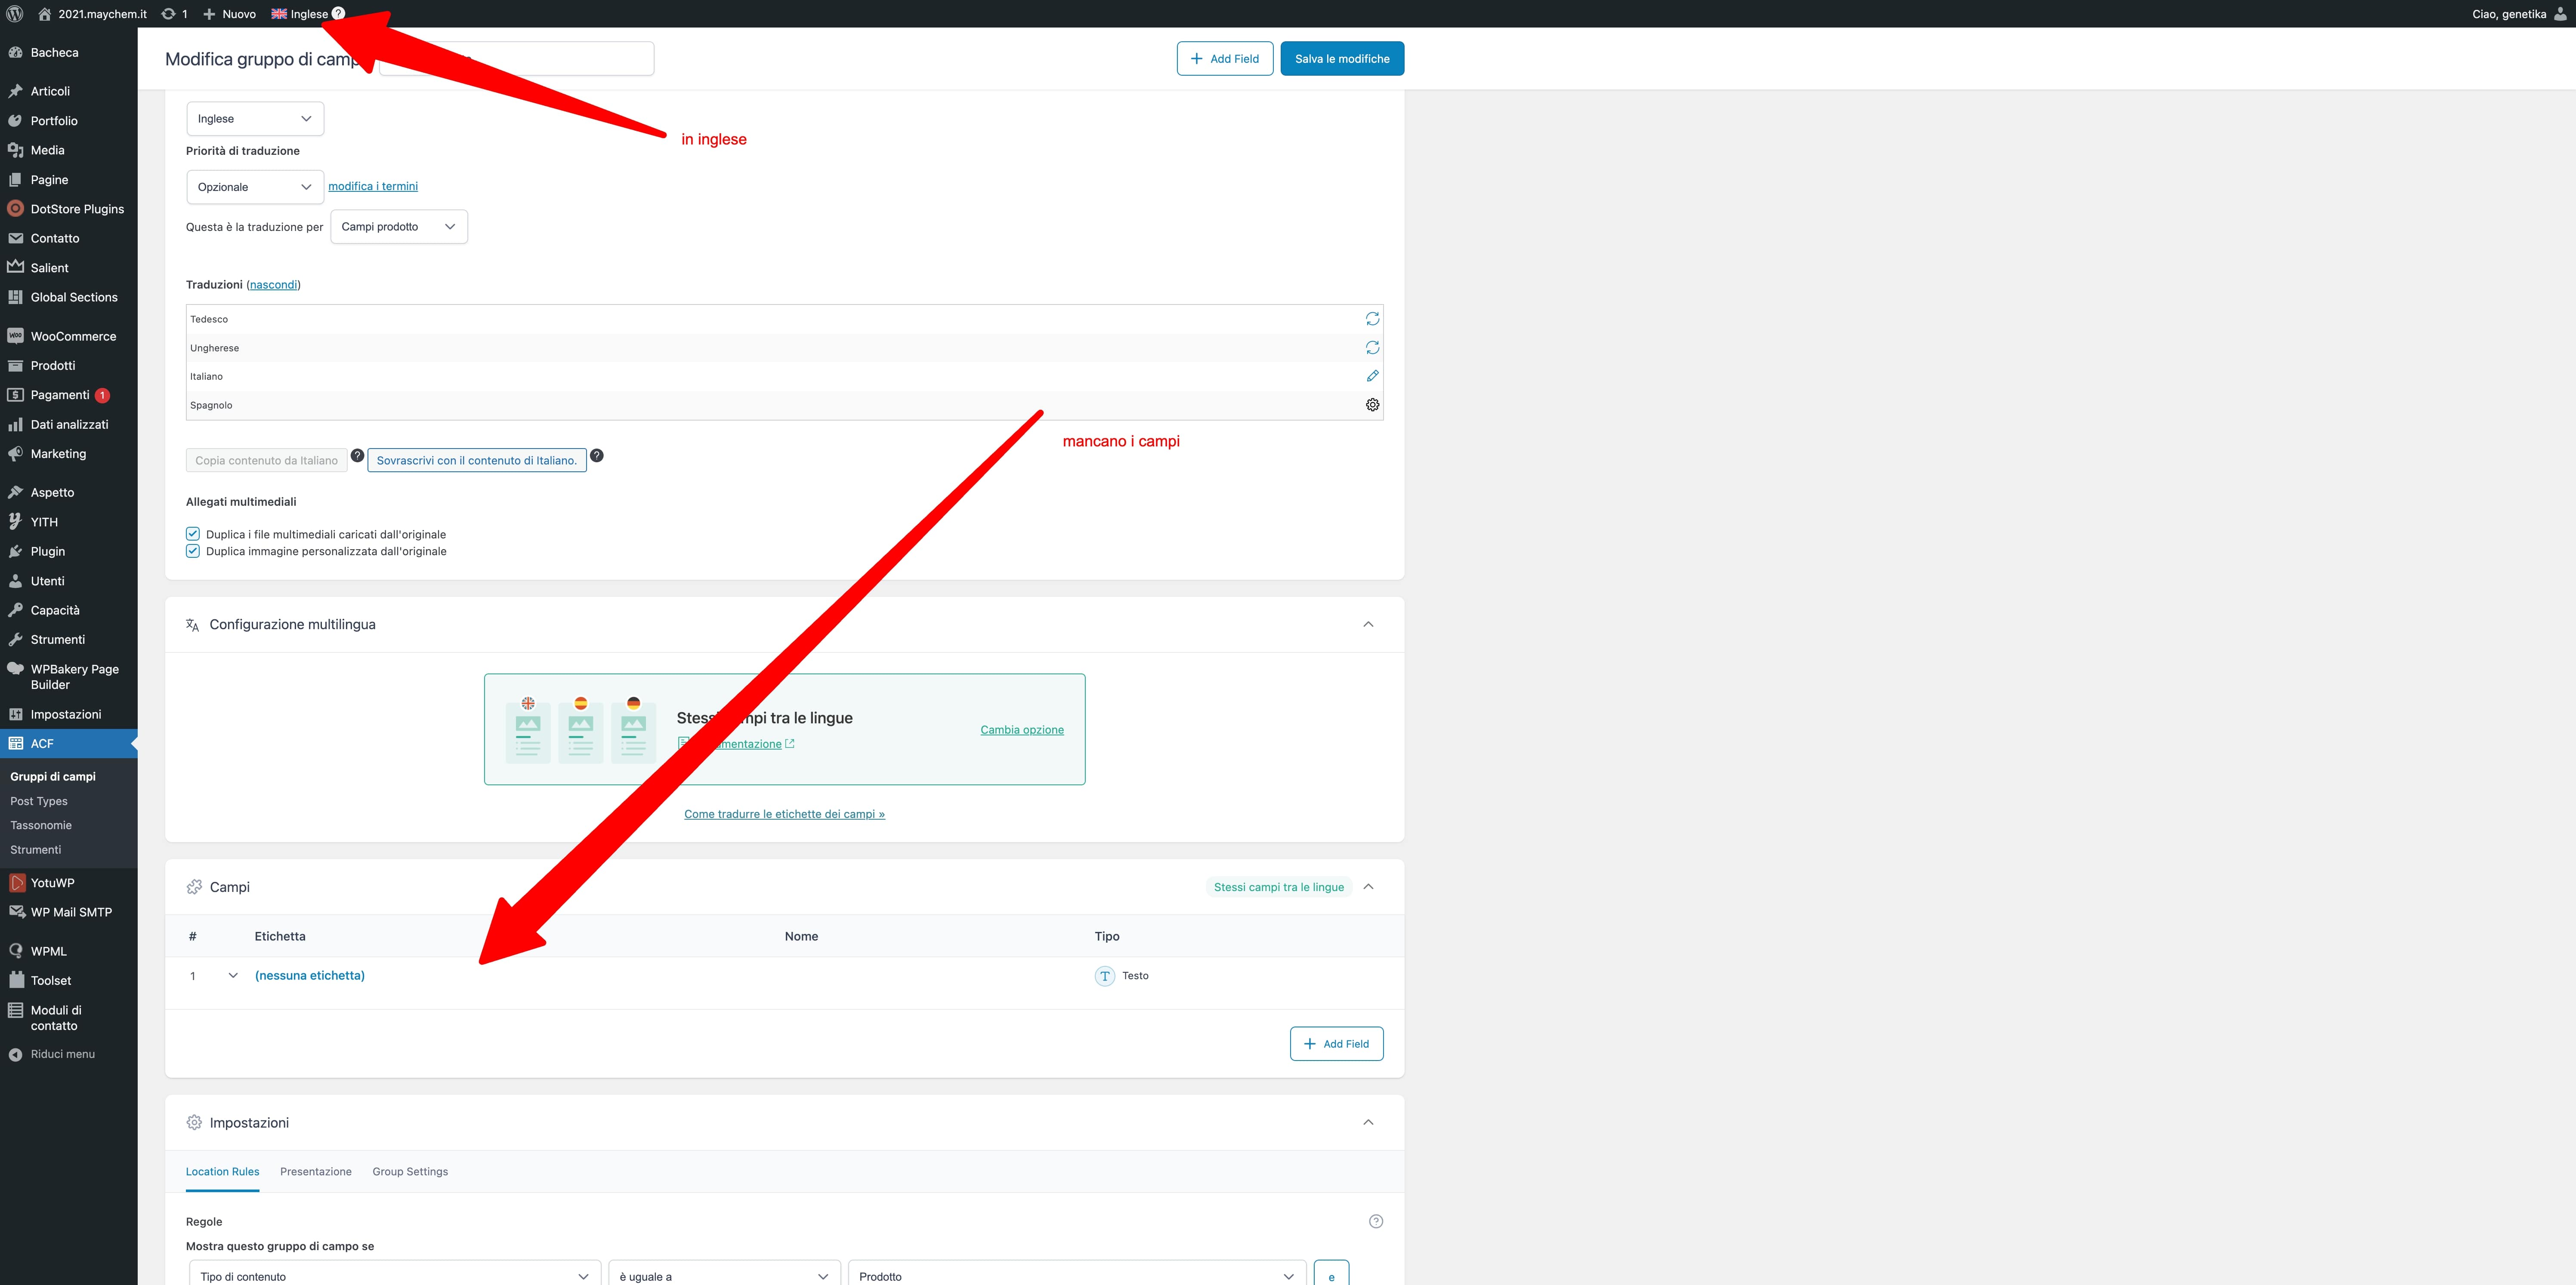Open the Opzionale priority dropdown

point(255,187)
